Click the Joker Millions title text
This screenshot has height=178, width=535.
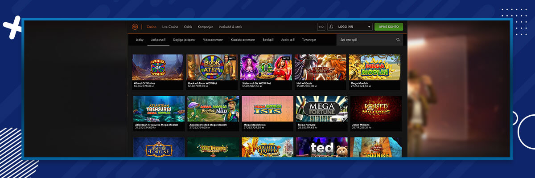tap(361, 125)
